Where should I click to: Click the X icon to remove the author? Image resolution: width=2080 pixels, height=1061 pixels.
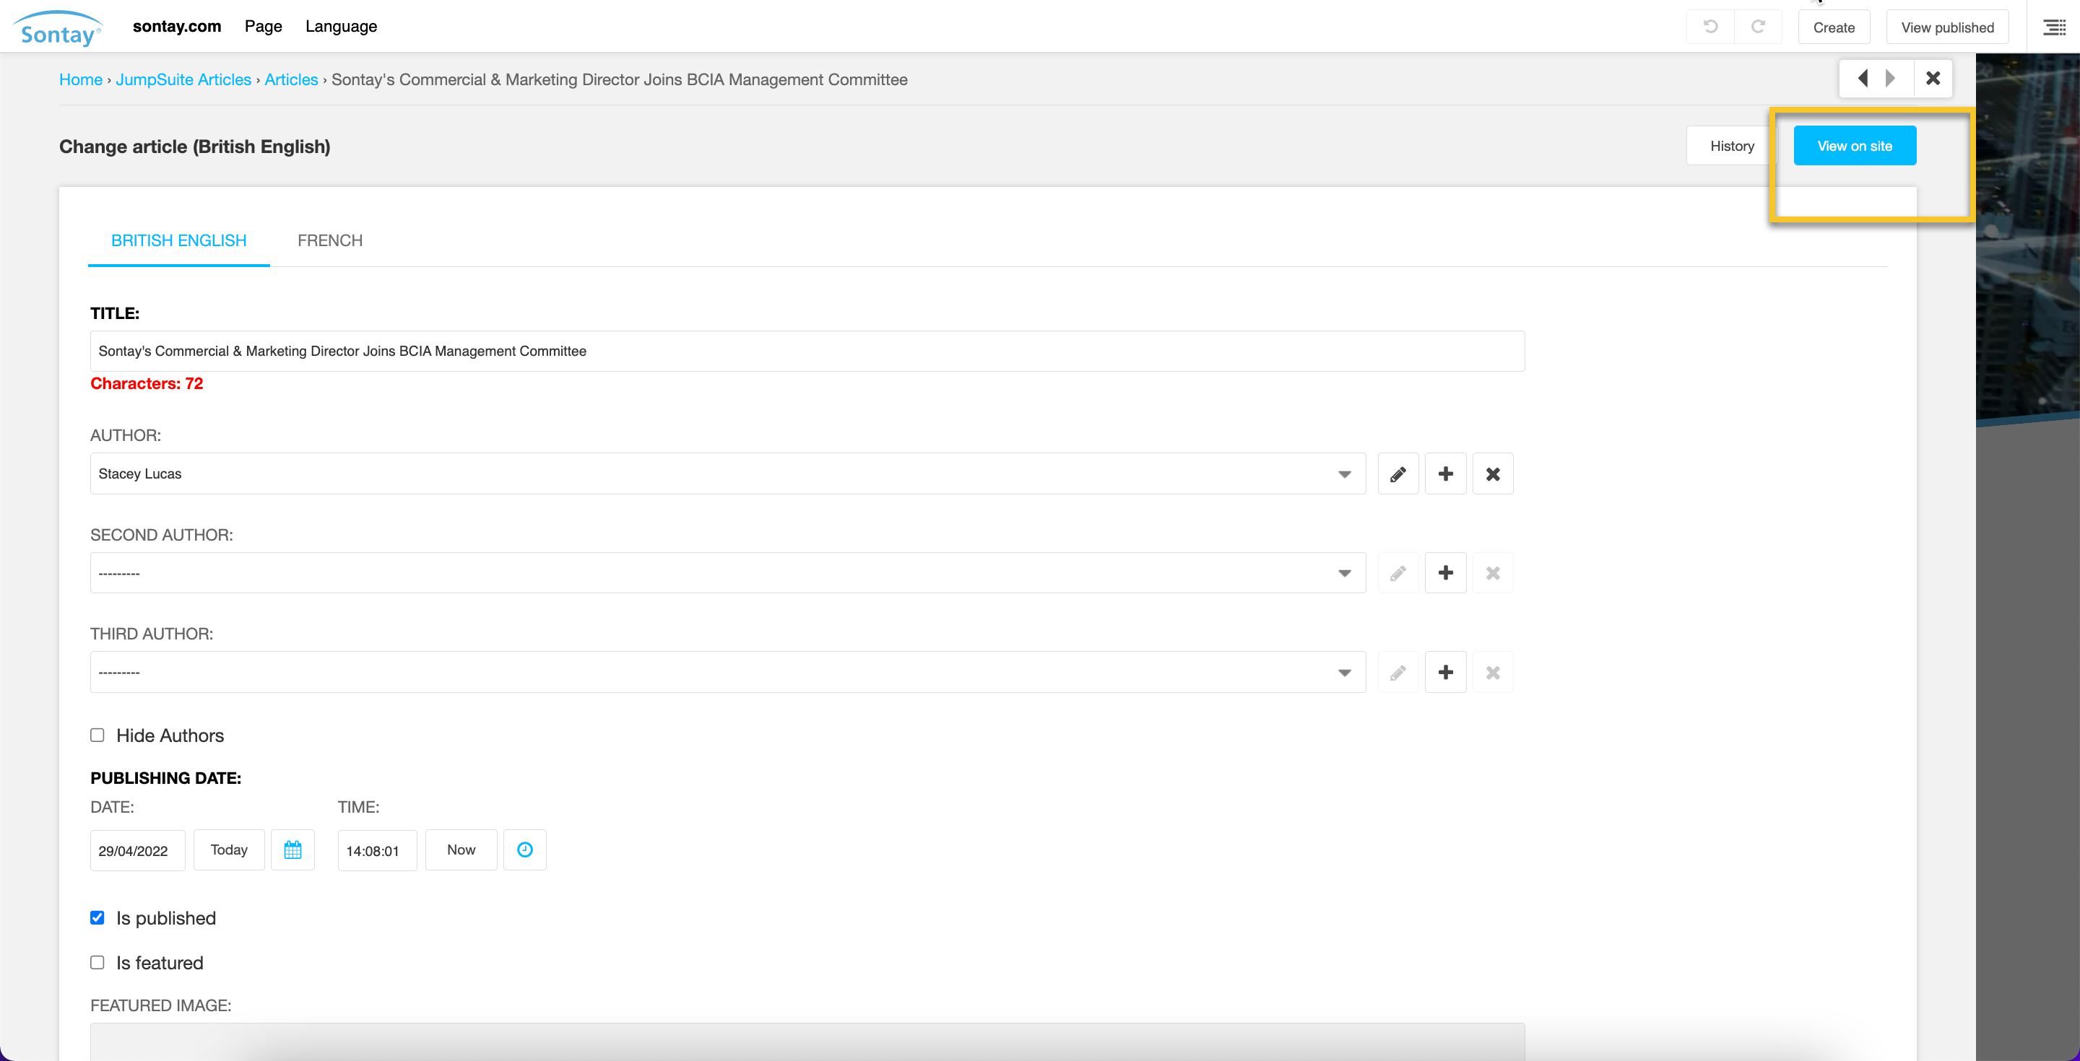click(x=1493, y=473)
